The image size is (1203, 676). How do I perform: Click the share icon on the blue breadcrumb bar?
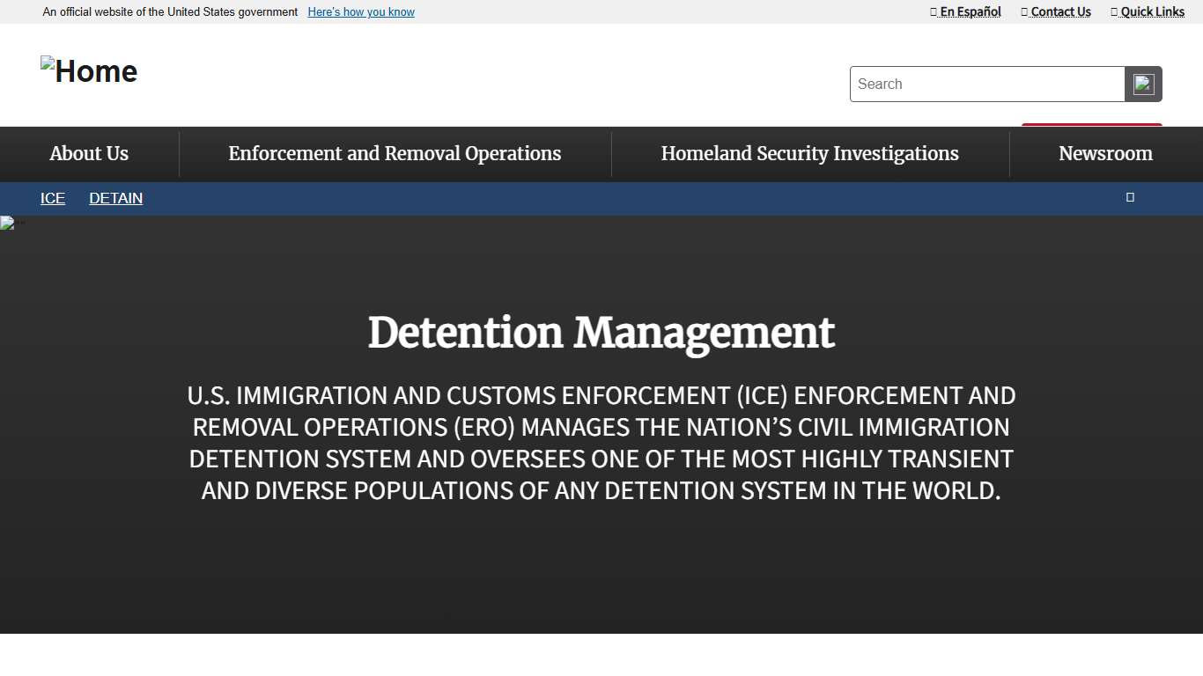pyautogui.click(x=1130, y=197)
